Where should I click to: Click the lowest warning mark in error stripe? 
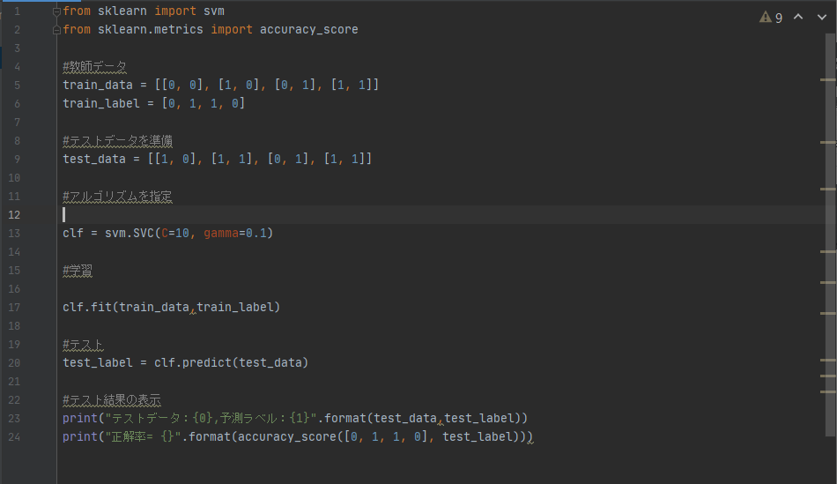(x=828, y=392)
